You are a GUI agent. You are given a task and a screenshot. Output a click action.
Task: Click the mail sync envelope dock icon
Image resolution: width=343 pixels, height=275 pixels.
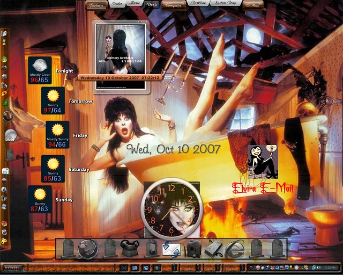click(x=170, y=249)
